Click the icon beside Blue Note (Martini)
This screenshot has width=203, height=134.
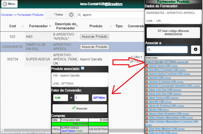[147, 129]
